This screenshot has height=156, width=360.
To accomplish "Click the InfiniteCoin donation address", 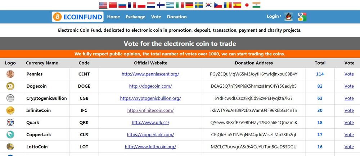I will coord(254,110).
